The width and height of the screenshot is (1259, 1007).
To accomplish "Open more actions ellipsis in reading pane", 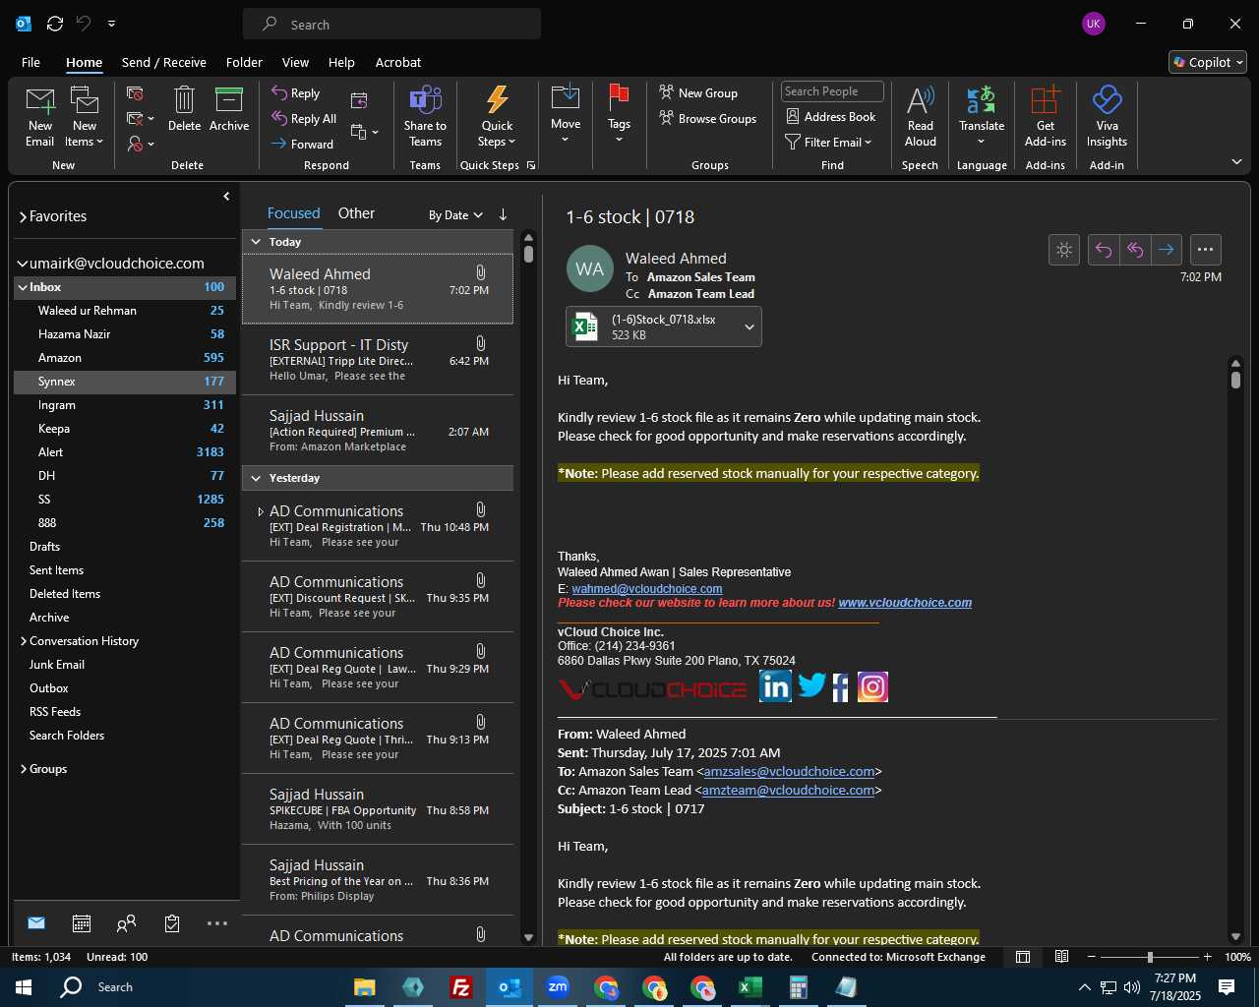I will [1206, 250].
